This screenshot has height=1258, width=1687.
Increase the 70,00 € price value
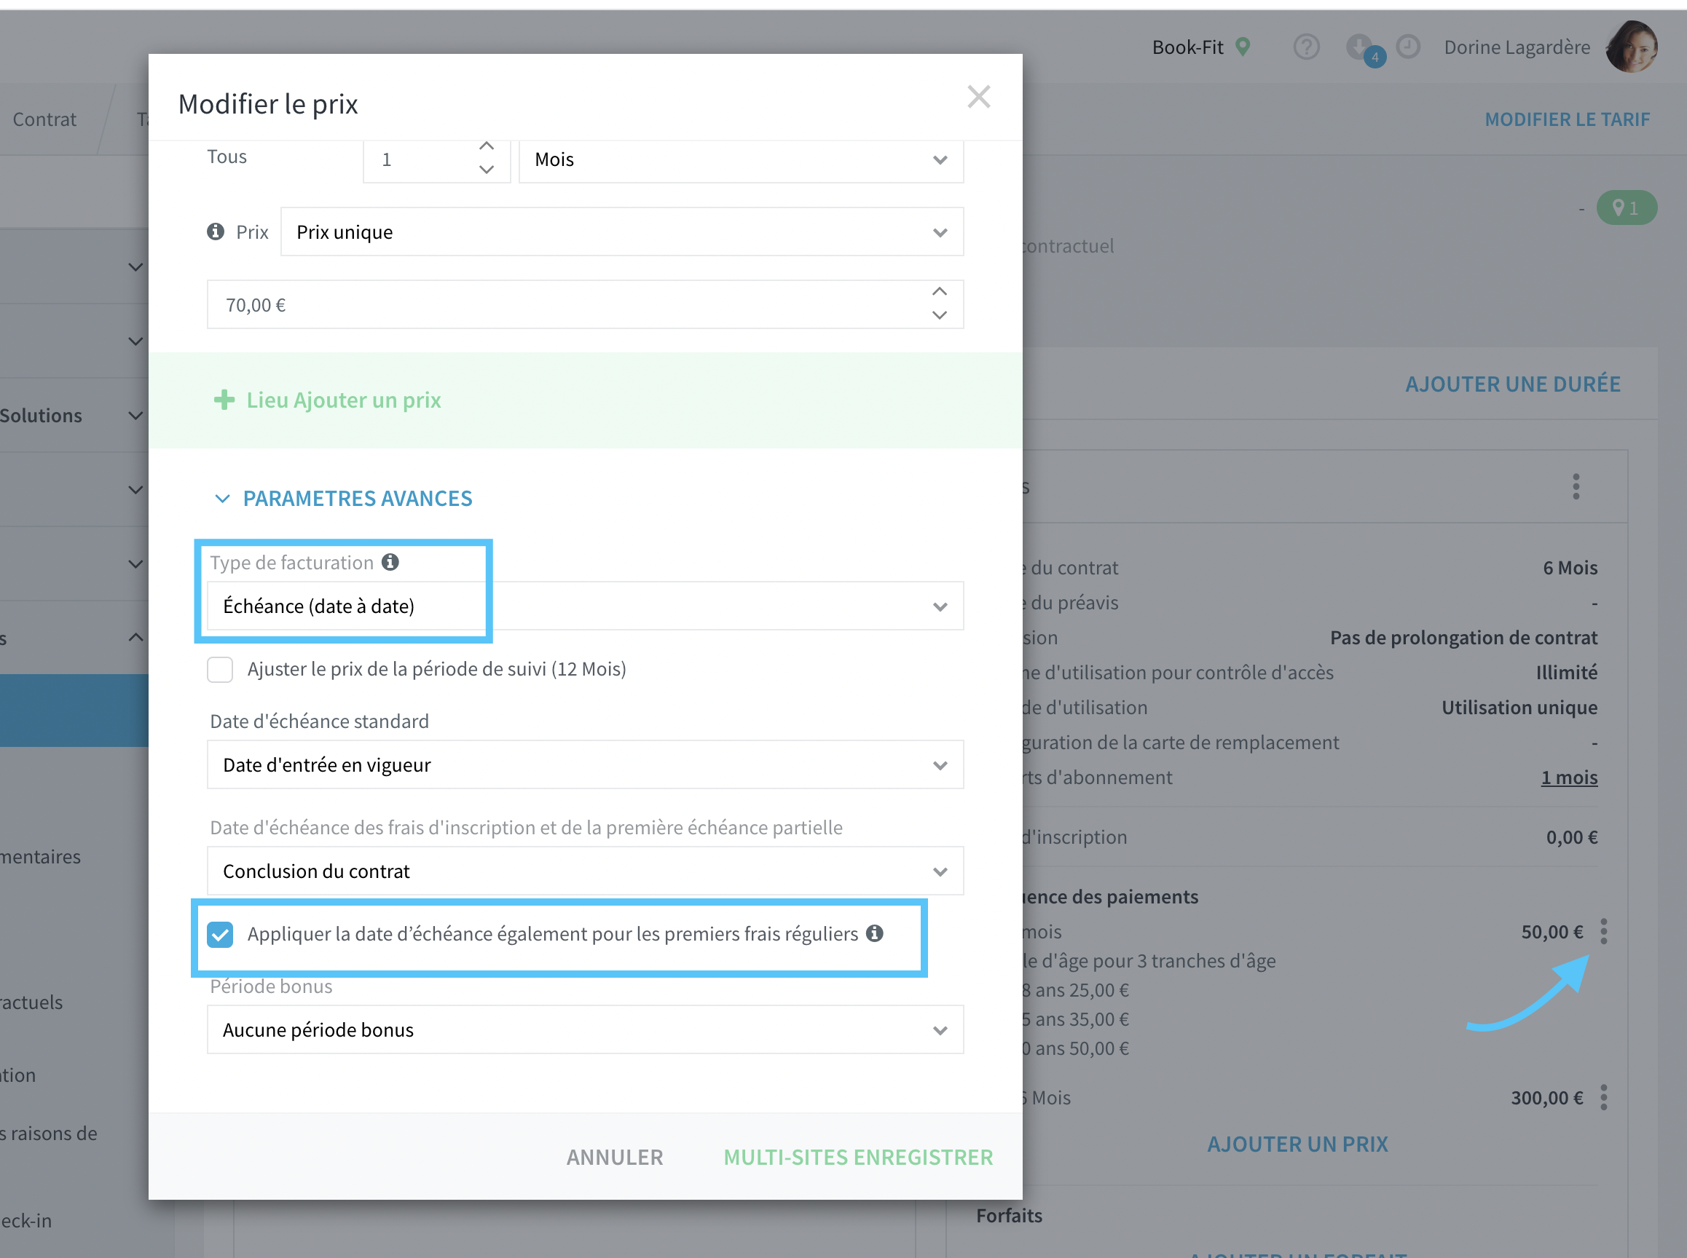(940, 292)
